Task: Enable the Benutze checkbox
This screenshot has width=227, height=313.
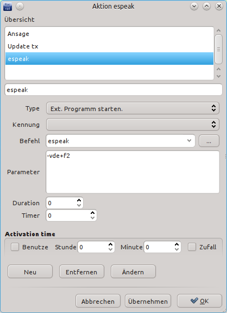Action: (15, 247)
